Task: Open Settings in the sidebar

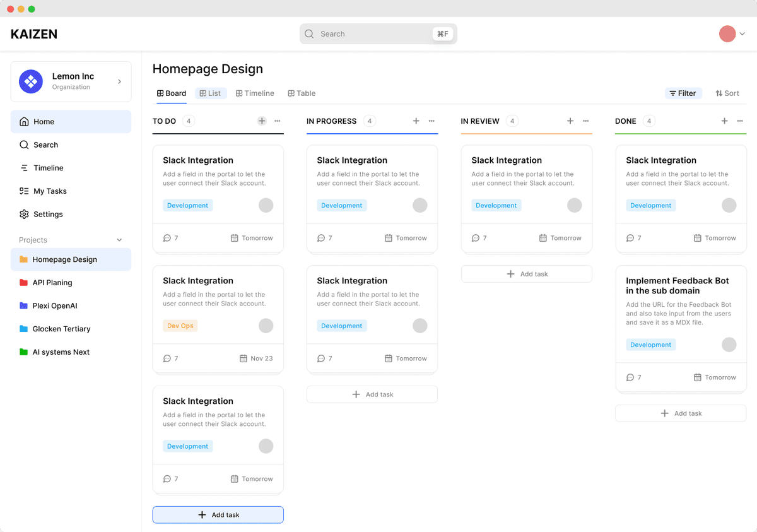Action: click(71, 214)
